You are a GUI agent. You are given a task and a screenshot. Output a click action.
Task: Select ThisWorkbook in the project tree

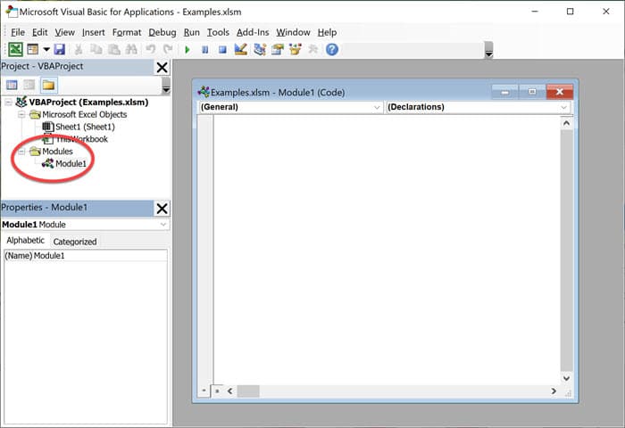coord(82,139)
